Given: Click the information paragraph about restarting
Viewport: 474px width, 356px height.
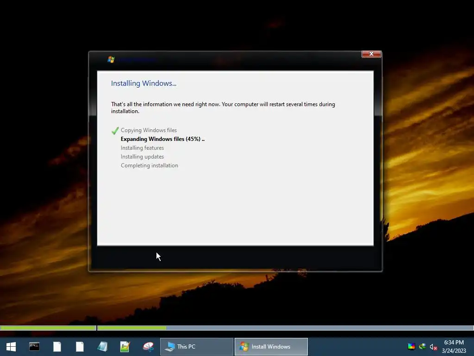Looking at the screenshot, I should tap(223, 108).
